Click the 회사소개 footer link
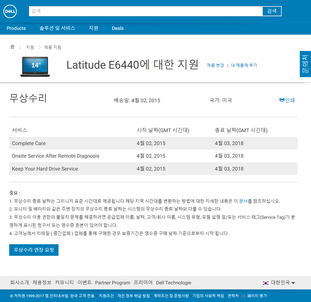The height and width of the screenshot is (302, 311). click(19, 283)
